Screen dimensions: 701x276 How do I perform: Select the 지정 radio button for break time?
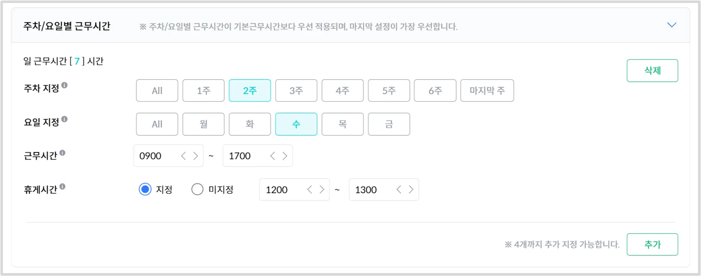[x=145, y=189]
